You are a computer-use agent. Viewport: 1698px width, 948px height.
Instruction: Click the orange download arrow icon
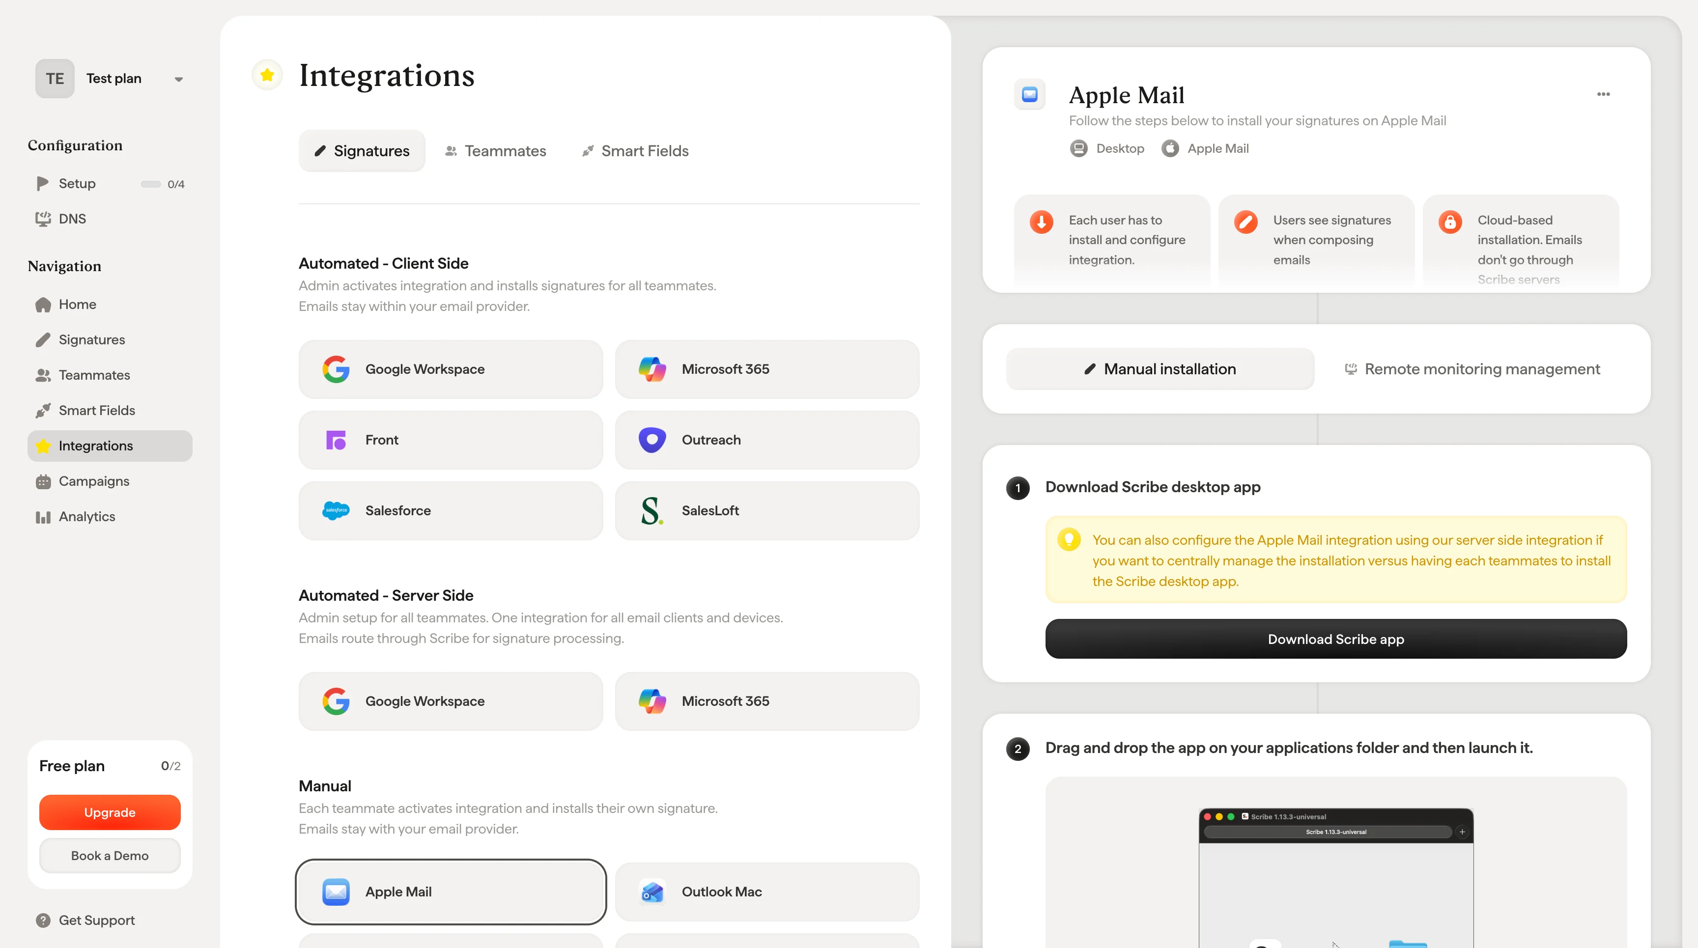coord(1042,222)
